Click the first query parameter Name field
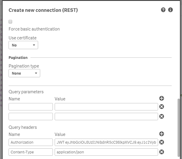 point(31,107)
